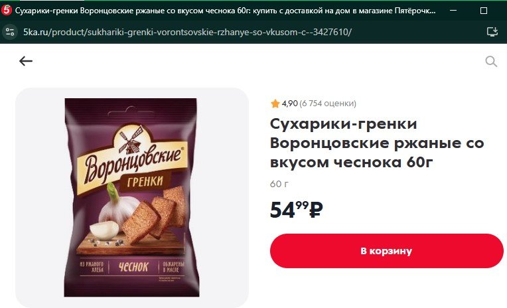Maximize the browser window

tap(484, 11)
